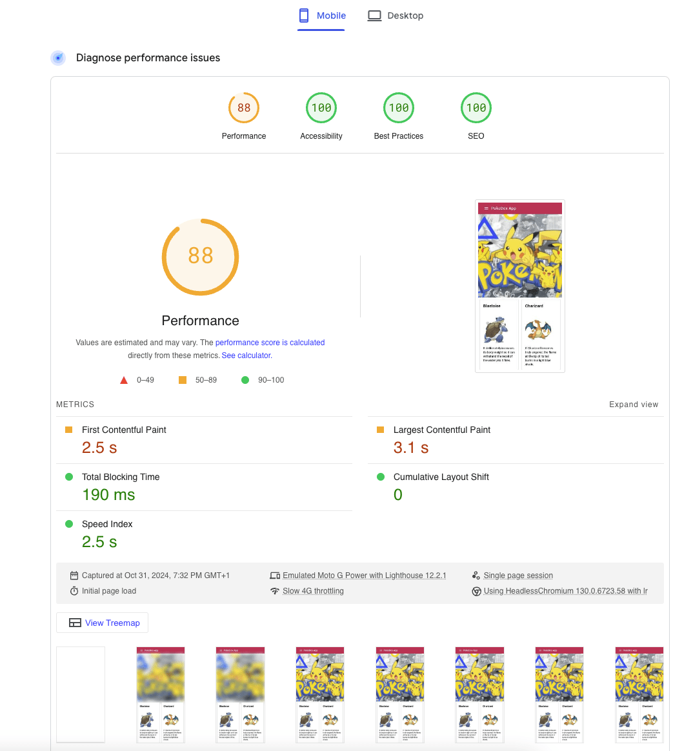This screenshot has height=751, width=693.
Task: Jump to the Best Practices score gauge
Action: point(399,108)
